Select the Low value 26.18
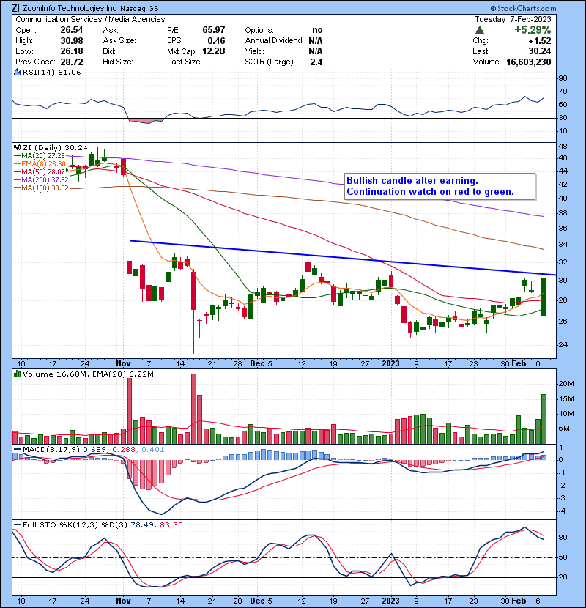 [x=72, y=51]
